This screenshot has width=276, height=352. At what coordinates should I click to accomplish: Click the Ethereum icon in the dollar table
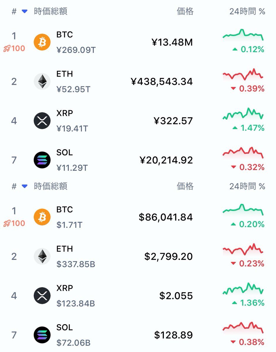pos(42,256)
